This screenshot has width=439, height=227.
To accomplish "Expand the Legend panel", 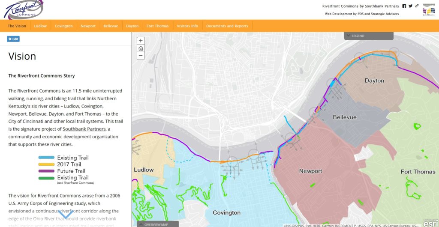I will pos(368,36).
